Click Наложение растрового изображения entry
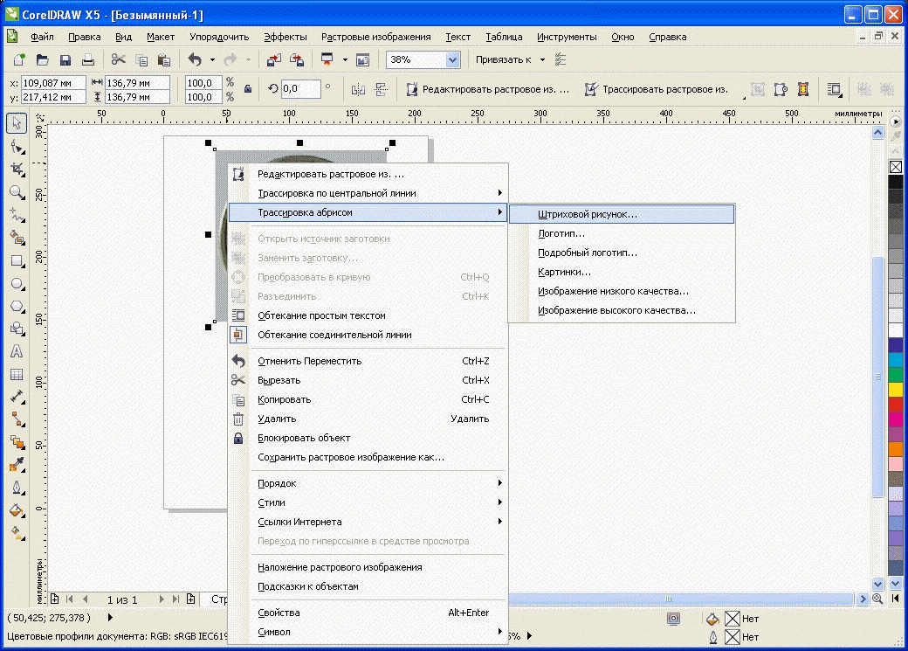908x651 pixels. click(x=368, y=567)
